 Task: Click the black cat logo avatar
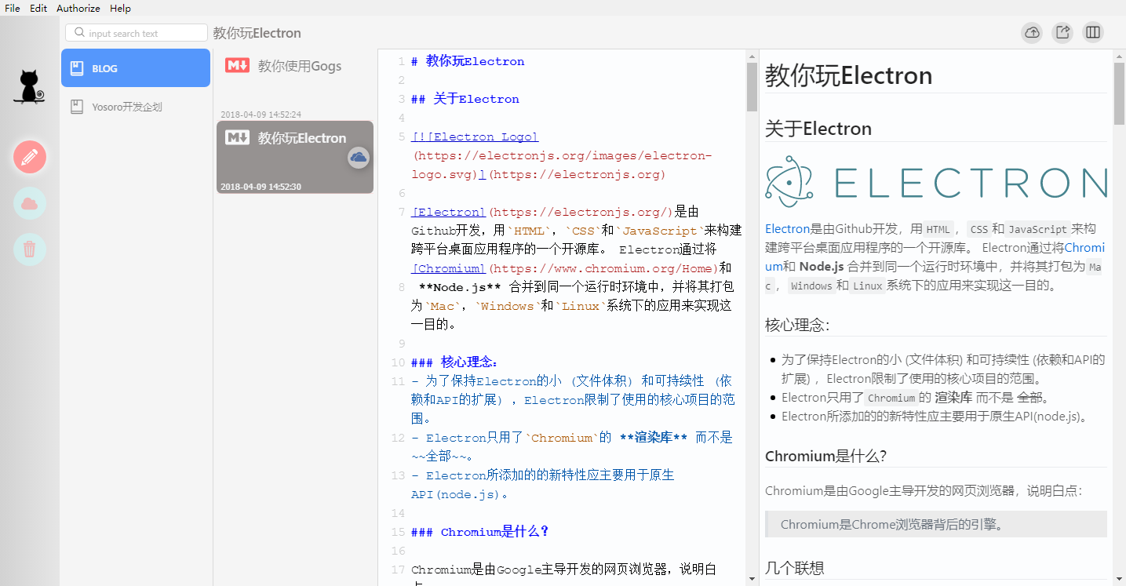click(x=30, y=86)
